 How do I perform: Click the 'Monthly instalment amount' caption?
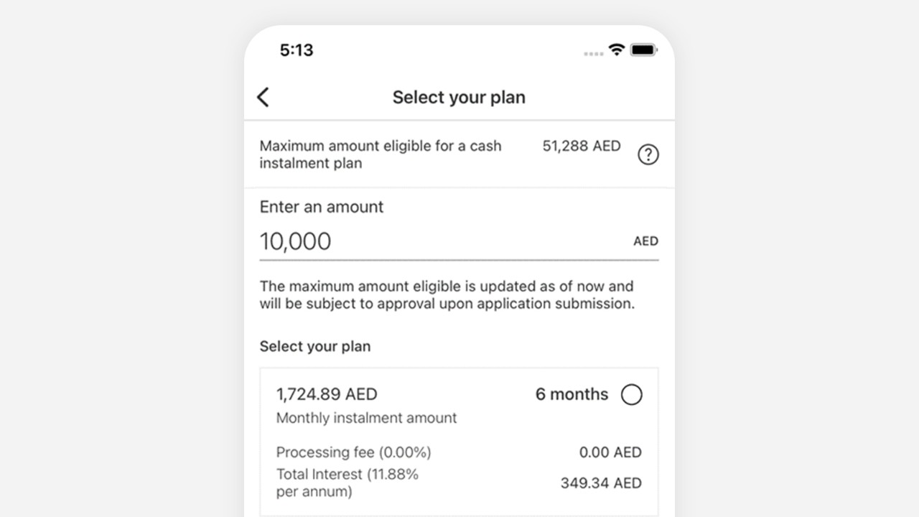(x=366, y=418)
